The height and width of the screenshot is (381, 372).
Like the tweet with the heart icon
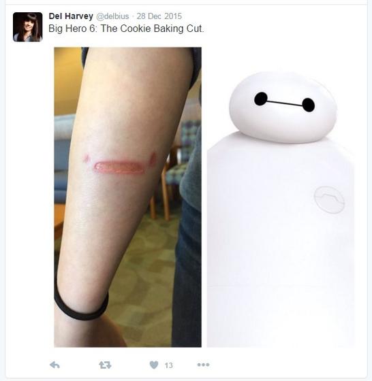tap(154, 365)
